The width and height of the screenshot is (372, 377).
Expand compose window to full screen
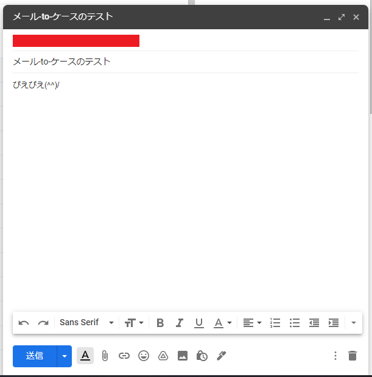[x=342, y=17]
